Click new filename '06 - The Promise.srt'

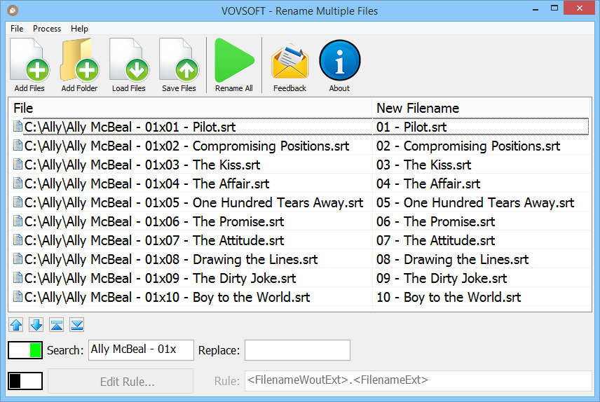pos(435,221)
